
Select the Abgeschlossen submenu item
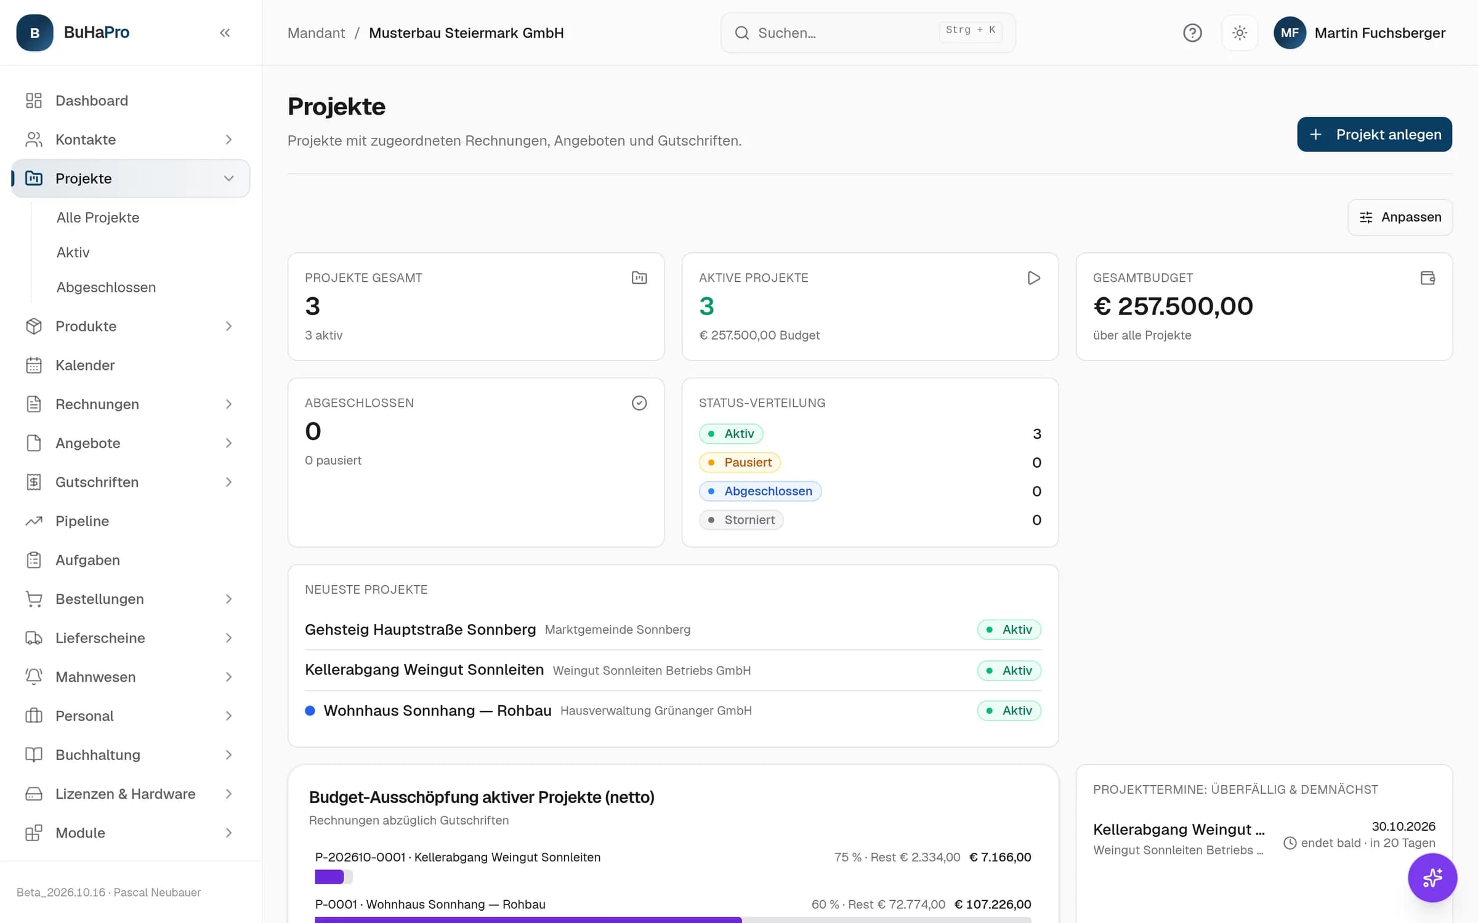[106, 287]
